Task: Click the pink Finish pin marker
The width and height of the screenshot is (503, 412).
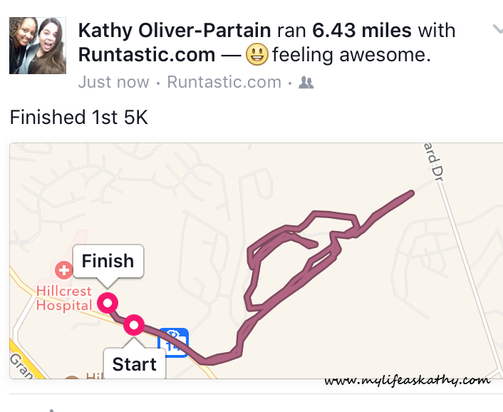Action: click(108, 304)
